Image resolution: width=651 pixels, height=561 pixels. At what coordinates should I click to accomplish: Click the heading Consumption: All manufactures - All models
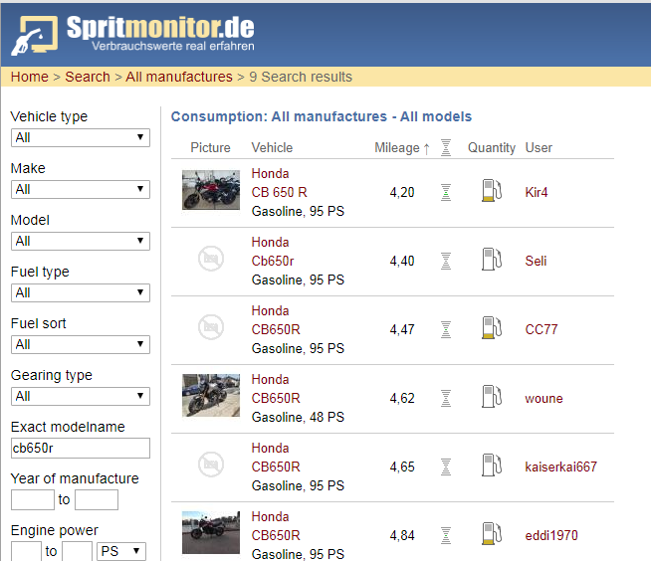click(322, 116)
